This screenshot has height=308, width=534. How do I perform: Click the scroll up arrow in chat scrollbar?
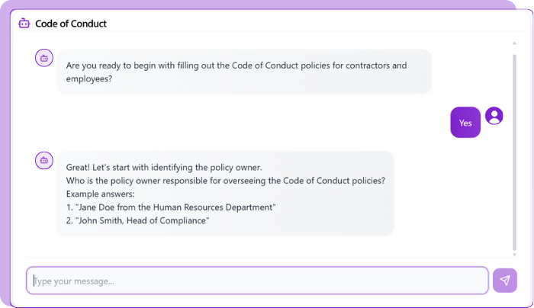pos(514,43)
